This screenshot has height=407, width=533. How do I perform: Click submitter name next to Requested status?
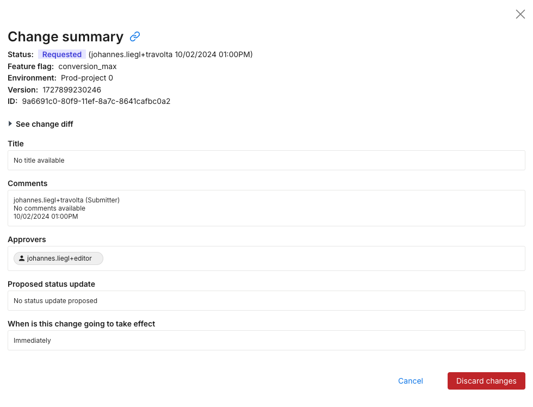point(130,54)
